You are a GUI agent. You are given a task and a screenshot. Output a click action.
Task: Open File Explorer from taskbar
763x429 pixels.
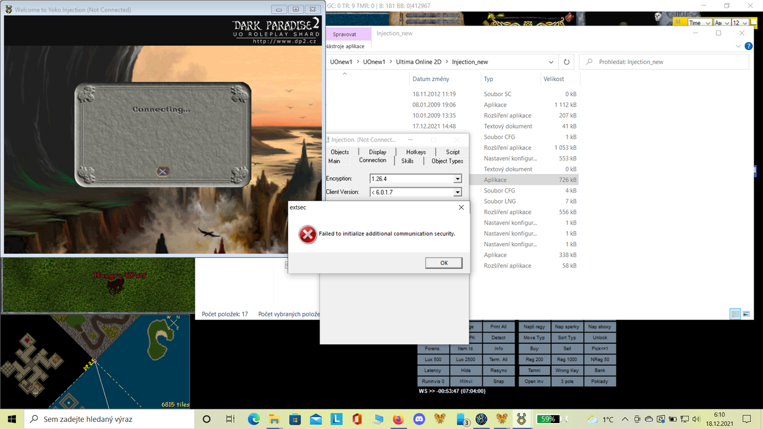(x=274, y=419)
